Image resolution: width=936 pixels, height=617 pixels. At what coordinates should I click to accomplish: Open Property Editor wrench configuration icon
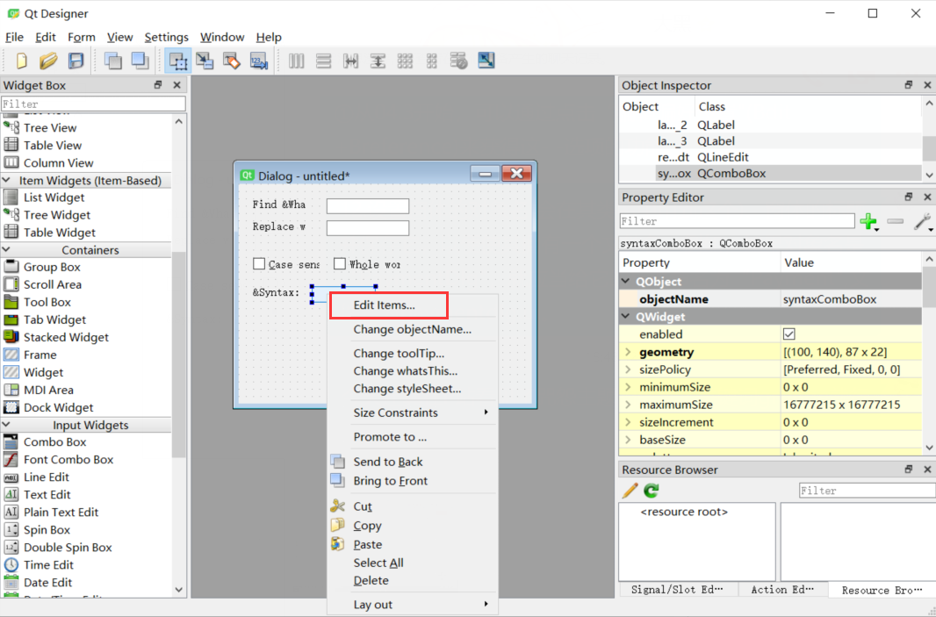[x=923, y=222]
